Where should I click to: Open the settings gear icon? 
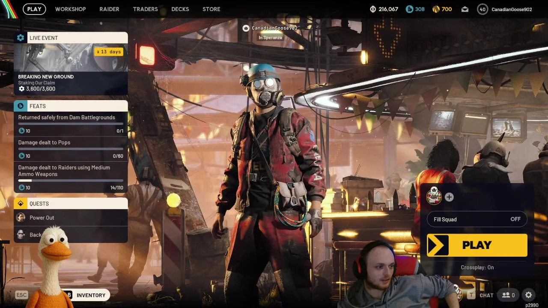(529, 295)
